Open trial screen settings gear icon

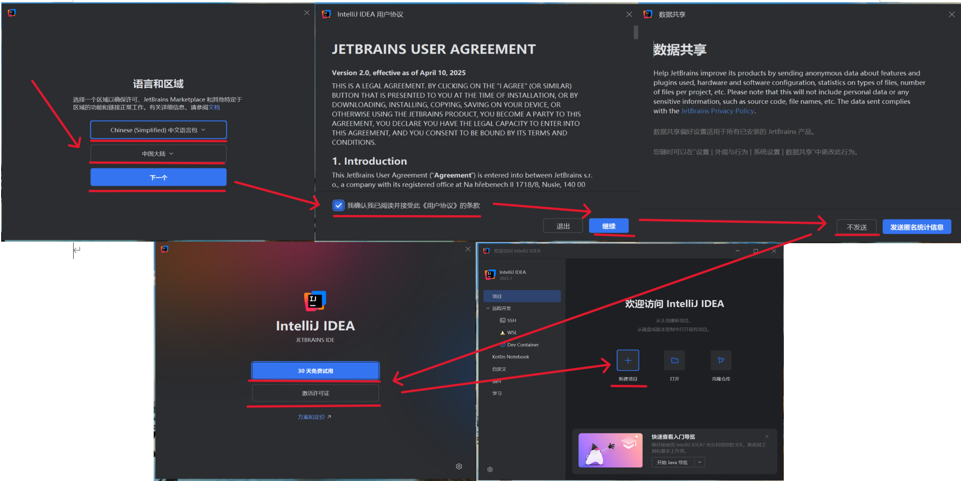(459, 466)
